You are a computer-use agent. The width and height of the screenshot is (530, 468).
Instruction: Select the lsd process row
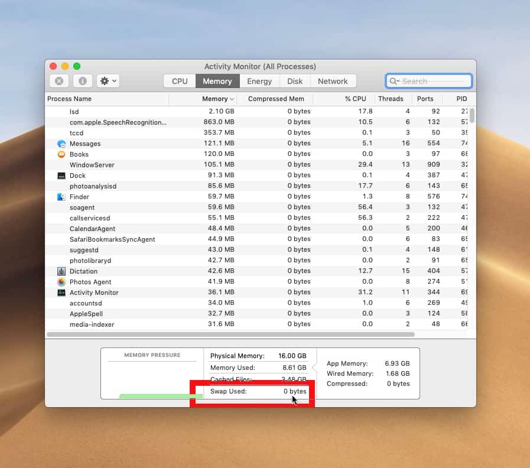tap(257, 111)
